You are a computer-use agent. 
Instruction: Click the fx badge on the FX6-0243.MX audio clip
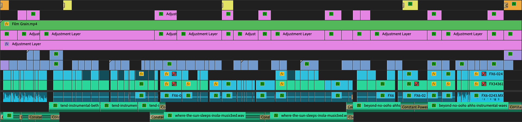(476, 96)
